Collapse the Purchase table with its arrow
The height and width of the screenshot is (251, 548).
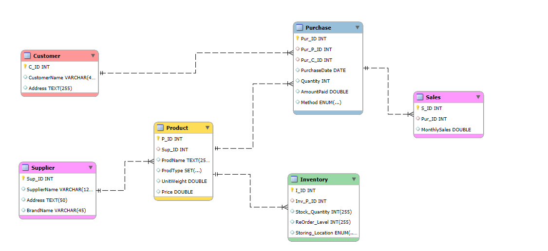[x=358, y=28]
